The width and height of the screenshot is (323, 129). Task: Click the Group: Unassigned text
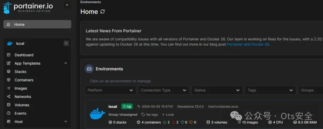click(123, 115)
